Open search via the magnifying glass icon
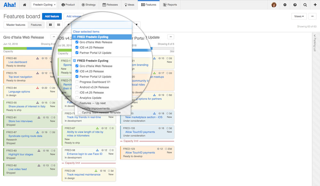The image size is (320, 186). click(305, 5)
